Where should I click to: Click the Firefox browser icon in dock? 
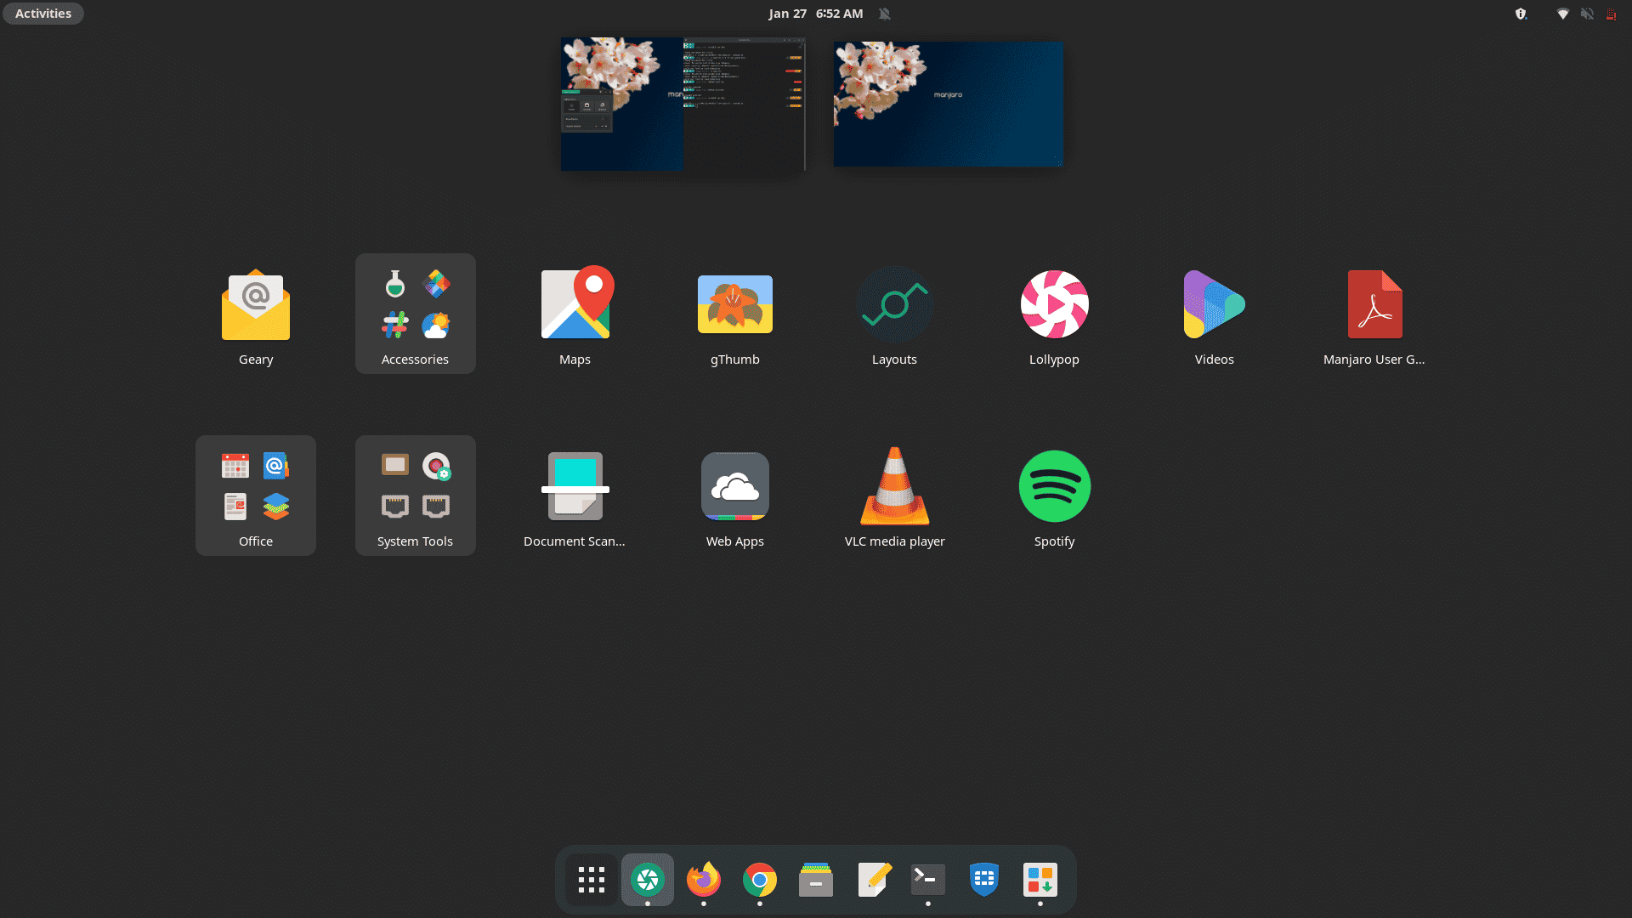pyautogui.click(x=704, y=879)
